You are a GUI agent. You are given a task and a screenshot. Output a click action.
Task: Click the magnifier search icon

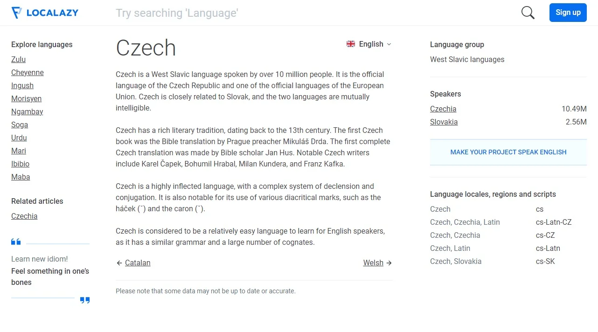528,13
